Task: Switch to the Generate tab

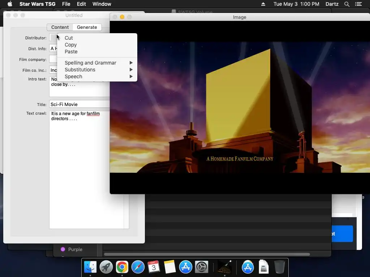Action: [x=87, y=27]
